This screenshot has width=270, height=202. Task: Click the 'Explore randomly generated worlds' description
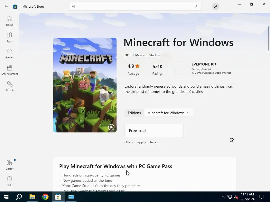coord(179,89)
